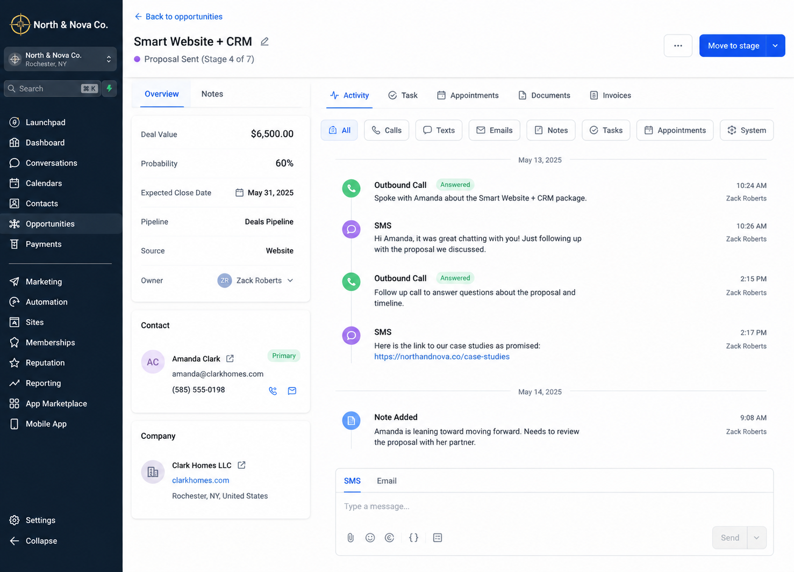This screenshot has width=794, height=572.
Task: Attach a file with the paperclip icon
Action: [350, 538]
